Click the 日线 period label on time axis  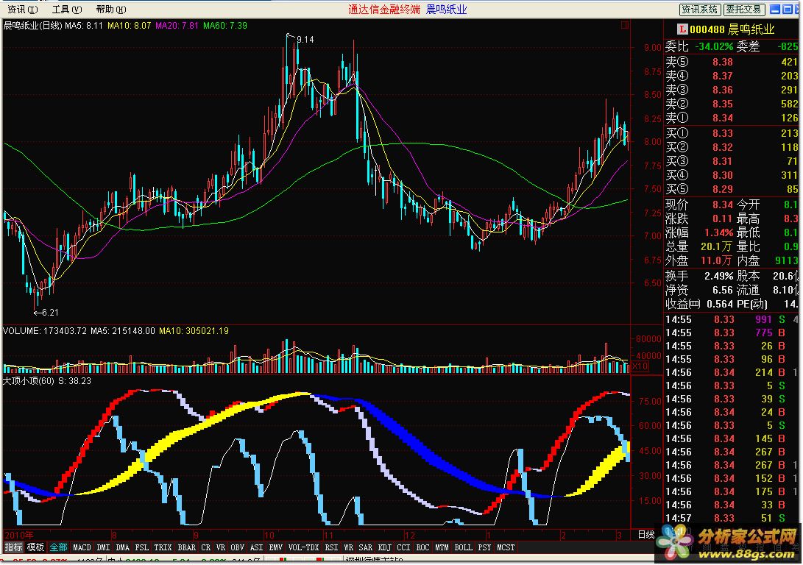(646, 535)
